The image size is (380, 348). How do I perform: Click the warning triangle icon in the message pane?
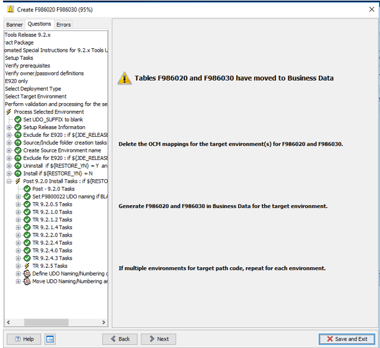pos(124,78)
